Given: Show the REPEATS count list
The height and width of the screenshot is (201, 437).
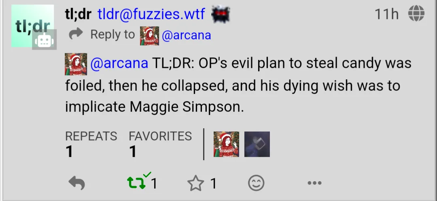Looking at the screenshot, I should click(91, 144).
